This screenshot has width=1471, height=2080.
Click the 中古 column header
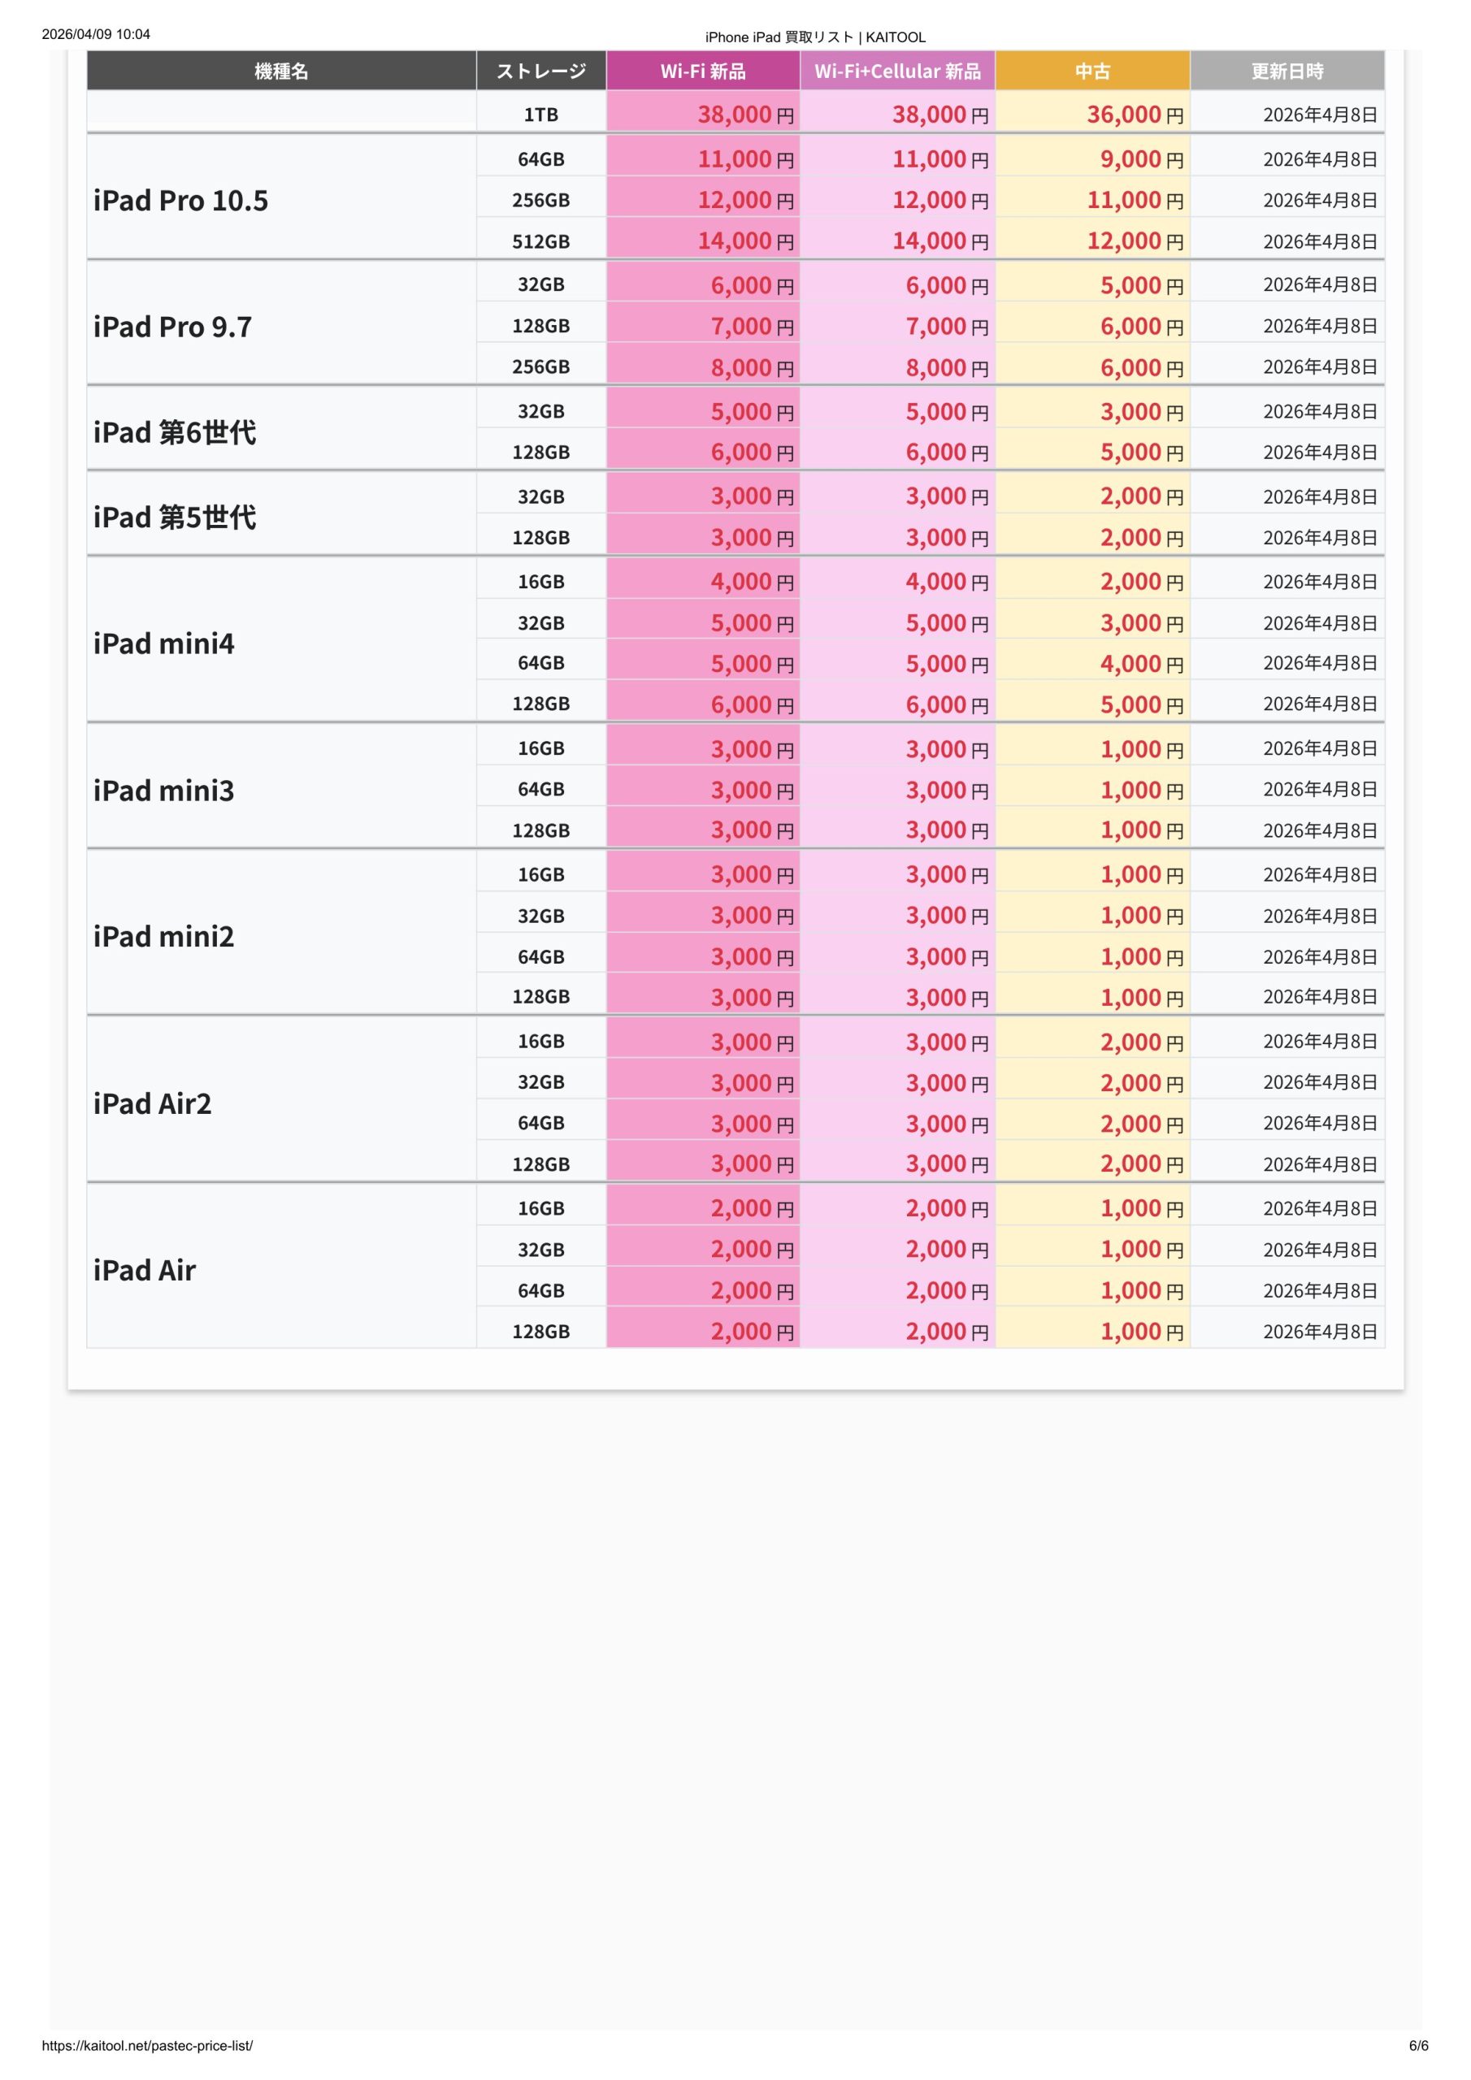(x=1092, y=71)
